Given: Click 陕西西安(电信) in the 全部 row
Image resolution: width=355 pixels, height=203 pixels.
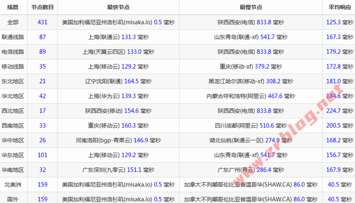Looking at the screenshot, I should [x=236, y=22].
